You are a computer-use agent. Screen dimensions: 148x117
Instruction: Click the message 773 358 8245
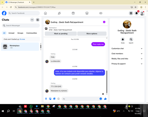tap(56, 87)
